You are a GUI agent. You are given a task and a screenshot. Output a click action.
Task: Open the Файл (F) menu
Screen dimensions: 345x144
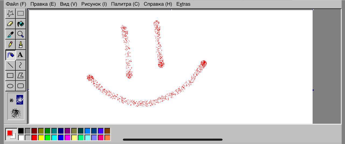pyautogui.click(x=16, y=4)
